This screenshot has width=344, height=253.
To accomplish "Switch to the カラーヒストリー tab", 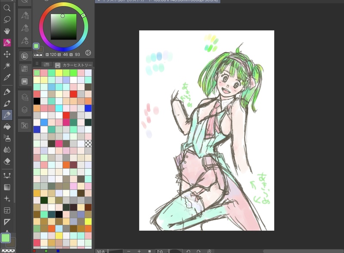I will tap(74, 65).
